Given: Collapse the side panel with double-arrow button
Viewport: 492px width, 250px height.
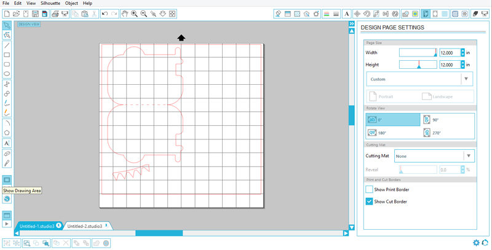Looking at the screenshot, I should (351, 24).
